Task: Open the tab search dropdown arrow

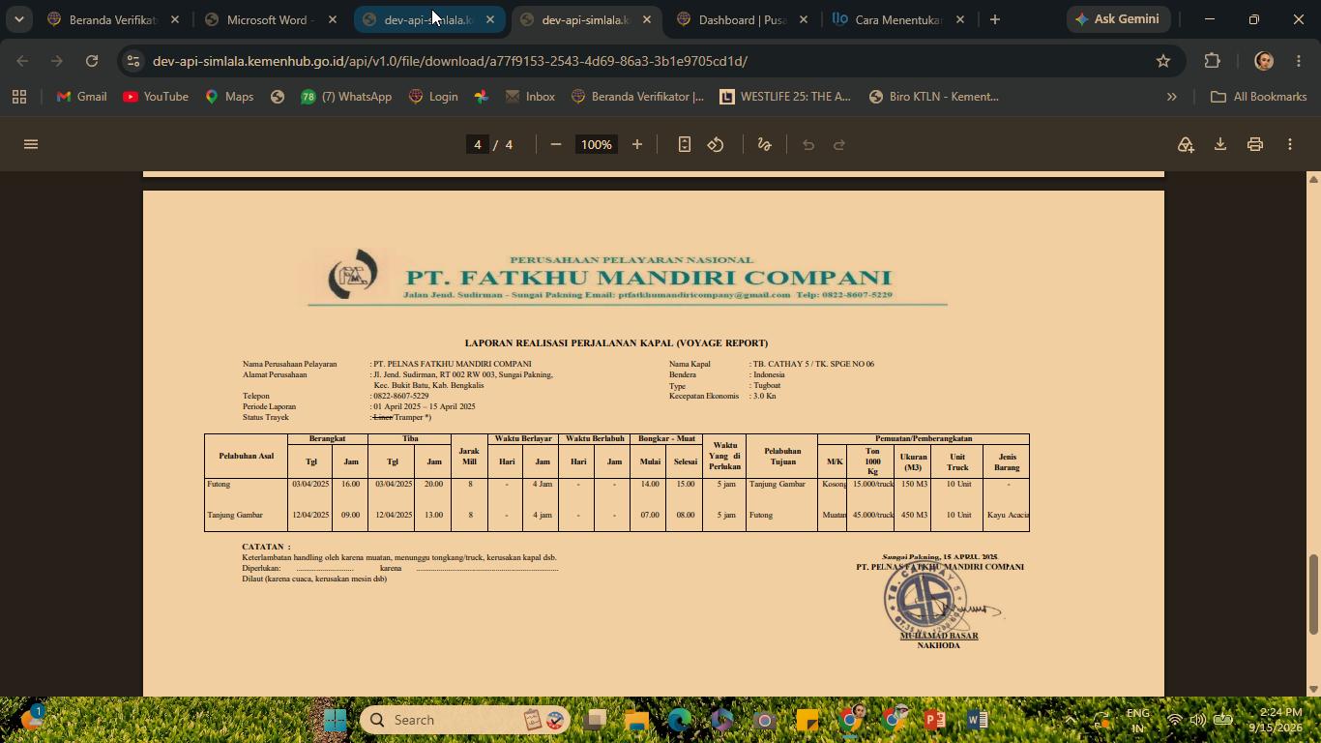Action: click(x=18, y=19)
